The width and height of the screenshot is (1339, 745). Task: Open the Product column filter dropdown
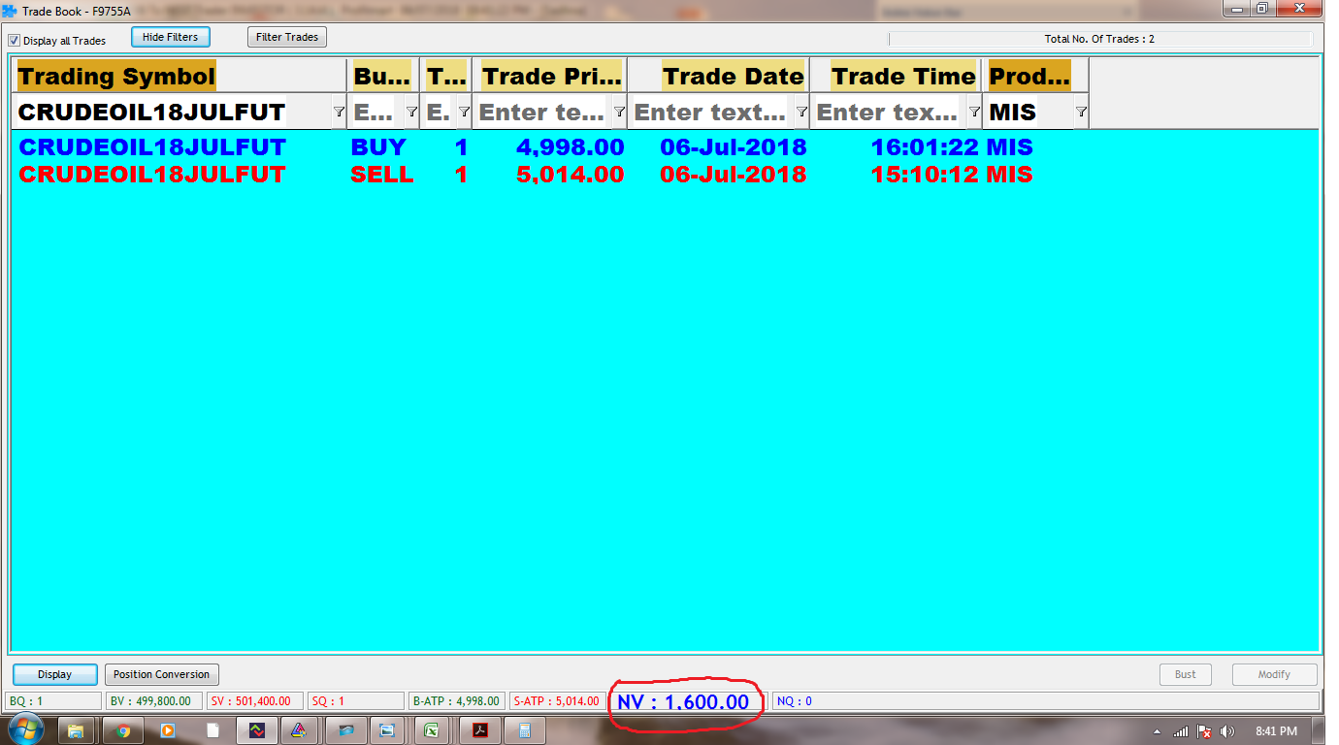pyautogui.click(x=1081, y=113)
